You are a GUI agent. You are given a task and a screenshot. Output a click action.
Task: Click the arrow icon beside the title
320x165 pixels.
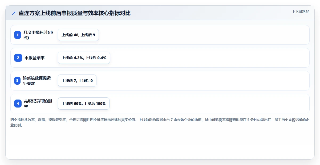pos(14,13)
